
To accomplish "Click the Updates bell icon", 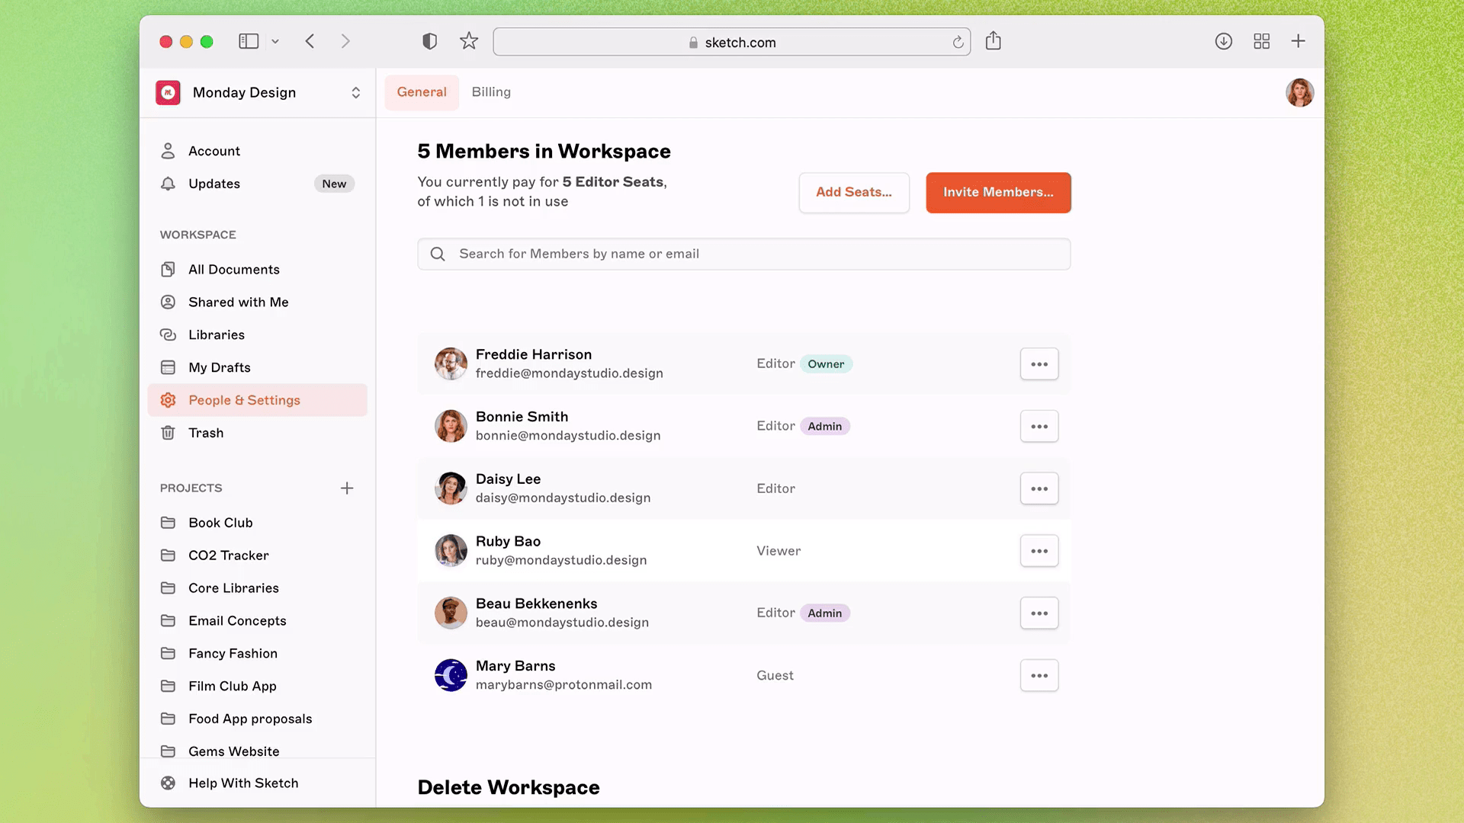I will (x=168, y=184).
